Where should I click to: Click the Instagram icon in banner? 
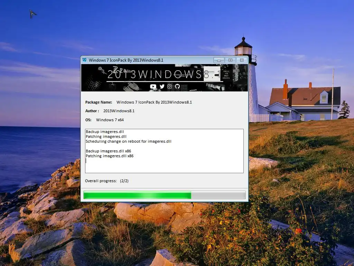[x=169, y=86]
